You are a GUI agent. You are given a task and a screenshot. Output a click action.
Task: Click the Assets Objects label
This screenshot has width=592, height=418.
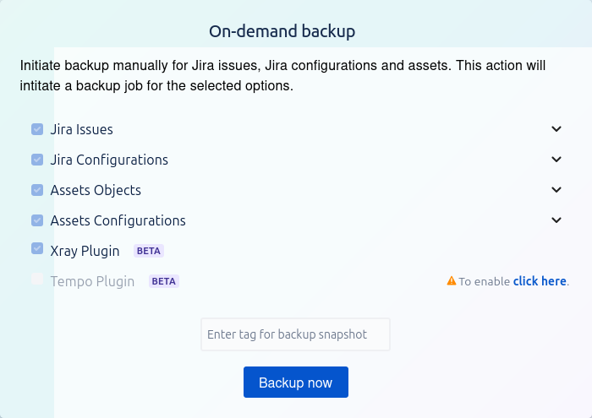click(x=96, y=191)
